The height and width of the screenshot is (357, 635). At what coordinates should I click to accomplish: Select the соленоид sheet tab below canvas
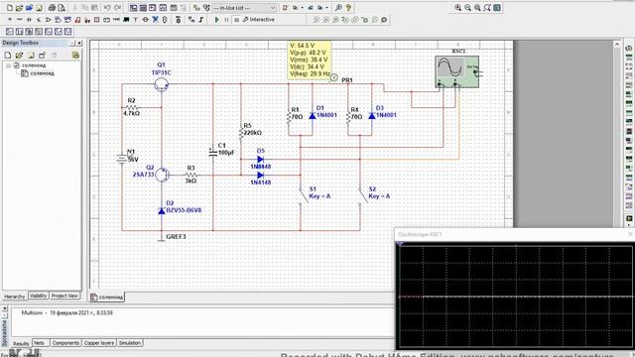(x=107, y=297)
